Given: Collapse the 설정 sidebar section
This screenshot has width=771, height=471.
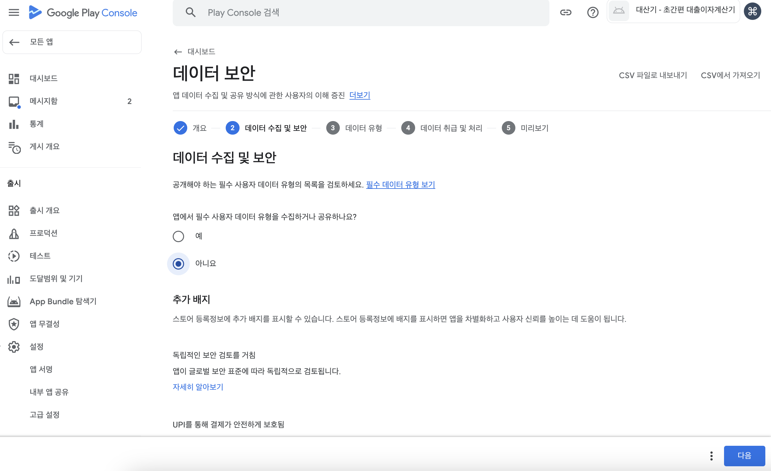Looking at the screenshot, I should pos(36,346).
